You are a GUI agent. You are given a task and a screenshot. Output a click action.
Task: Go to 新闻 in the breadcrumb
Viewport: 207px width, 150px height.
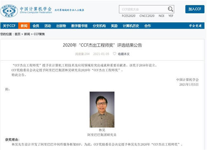27,34
